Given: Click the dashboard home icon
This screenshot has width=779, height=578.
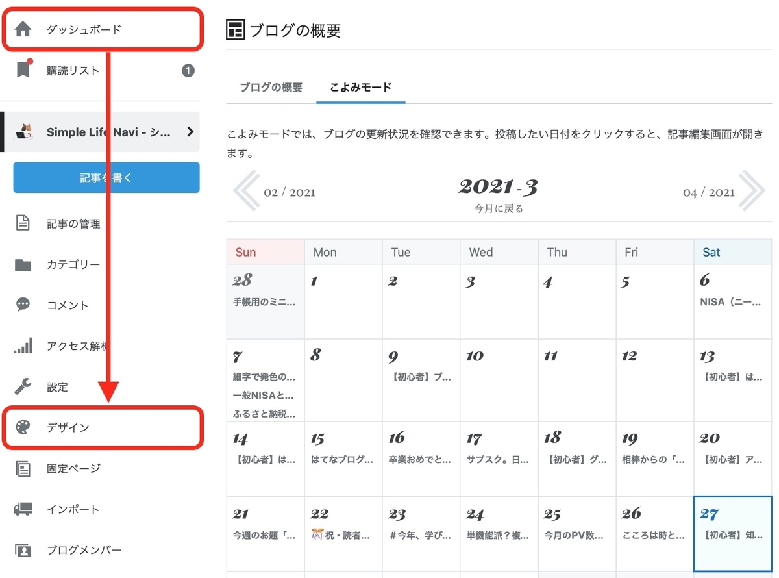Looking at the screenshot, I should click(23, 29).
